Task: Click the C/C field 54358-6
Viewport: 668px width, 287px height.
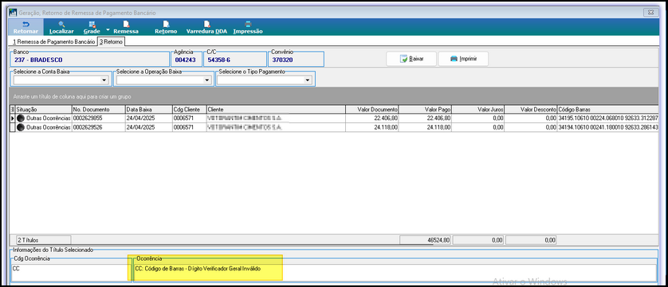Action: click(235, 60)
